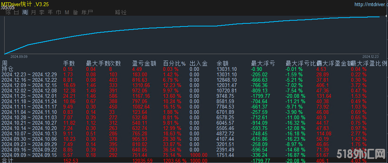Switch to the 综 summary tab
The image size is (388, 163).
[8, 12]
